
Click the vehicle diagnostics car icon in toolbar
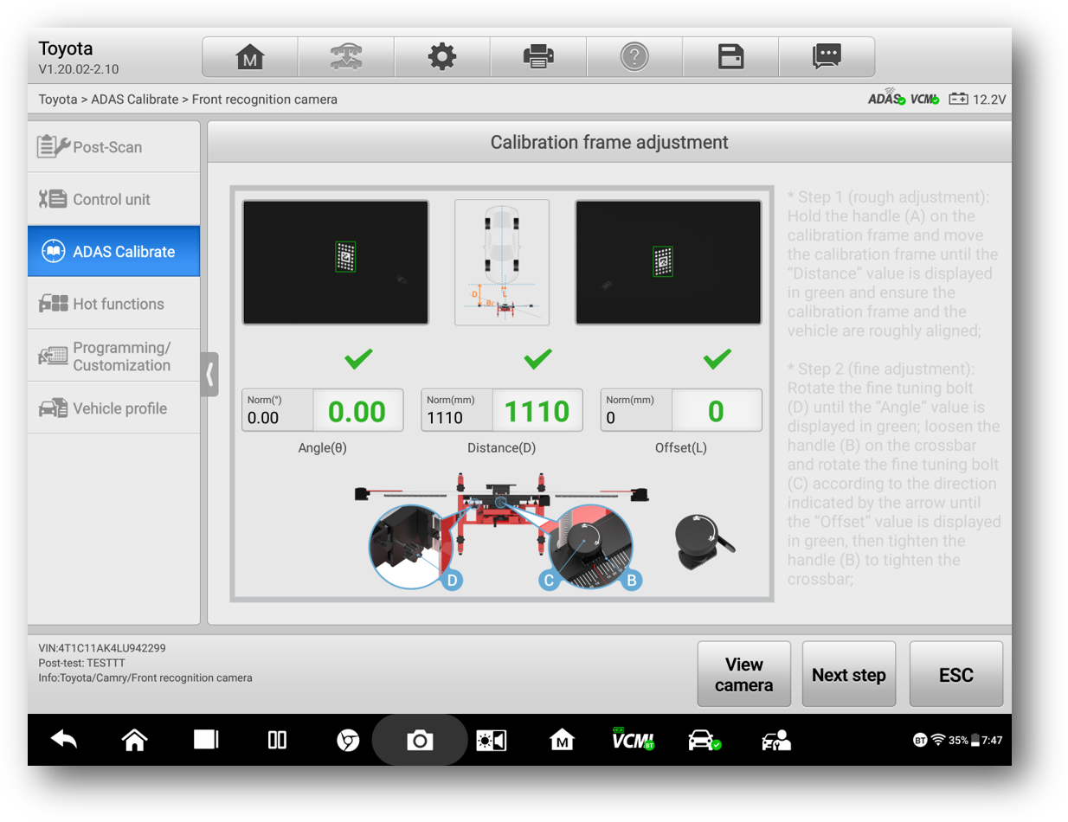[x=346, y=57]
